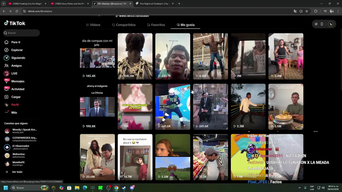The width and height of the screenshot is (342, 192).
Task: Open Steam from the taskbar
Action: click(x=124, y=188)
